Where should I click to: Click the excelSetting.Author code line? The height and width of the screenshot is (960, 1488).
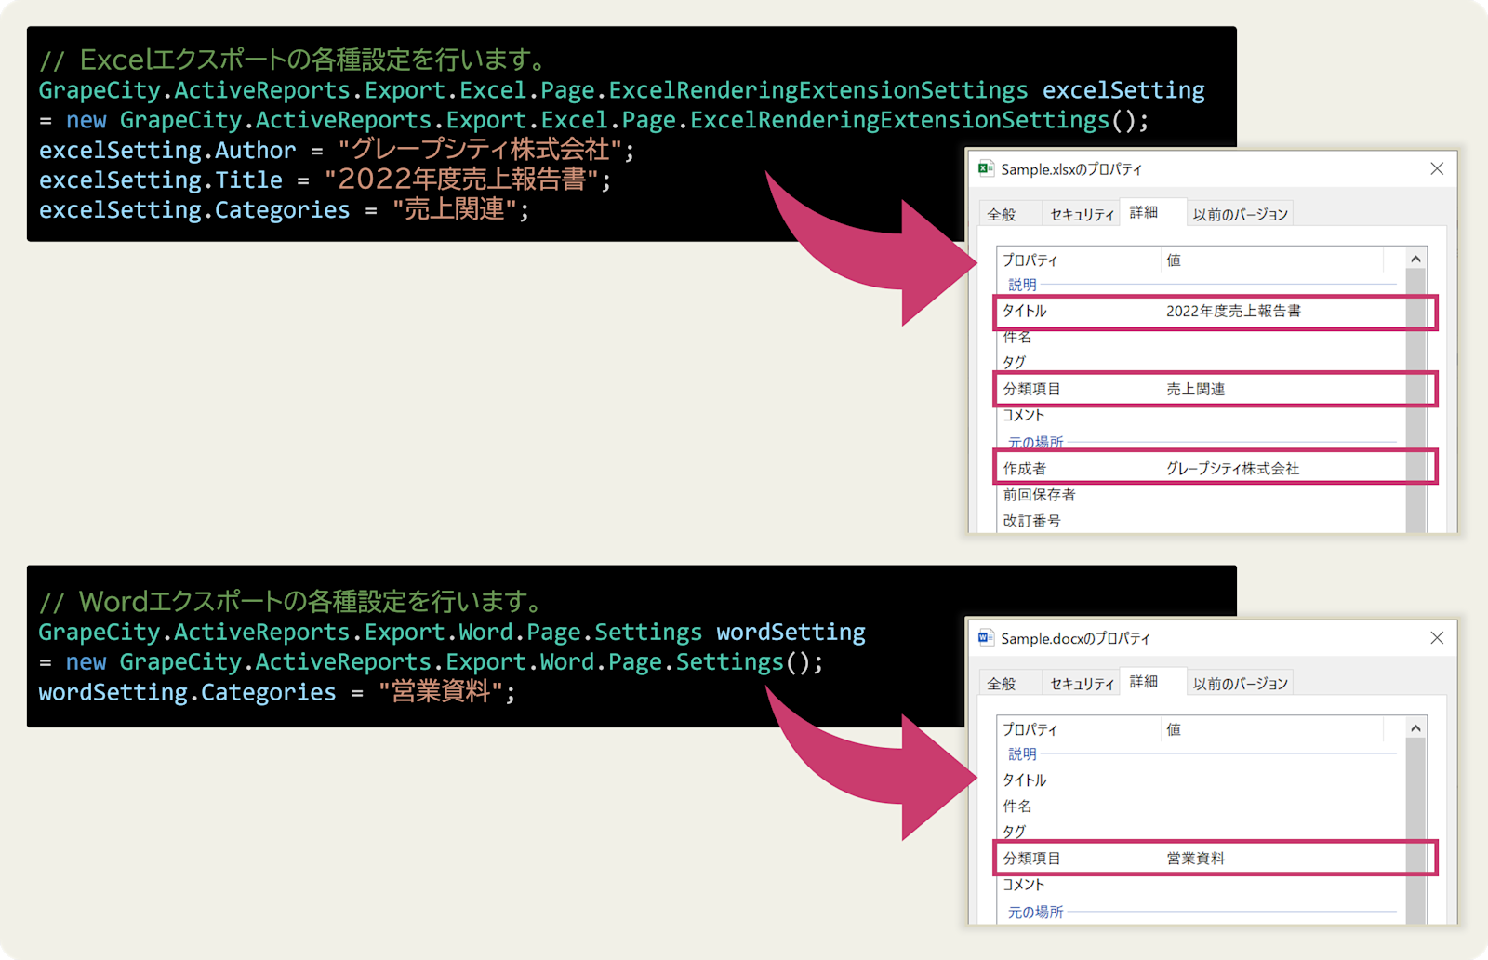(x=337, y=150)
